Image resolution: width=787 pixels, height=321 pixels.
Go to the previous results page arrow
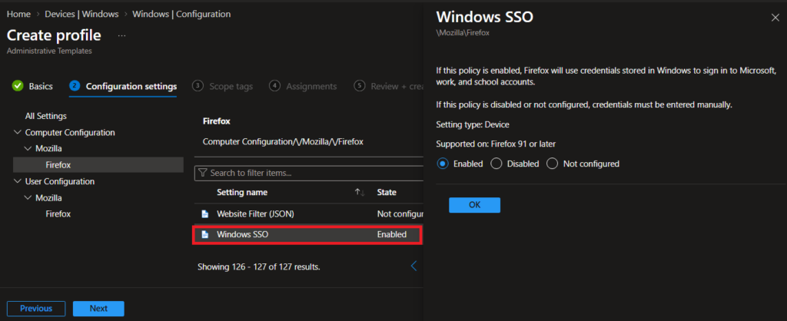tap(413, 266)
